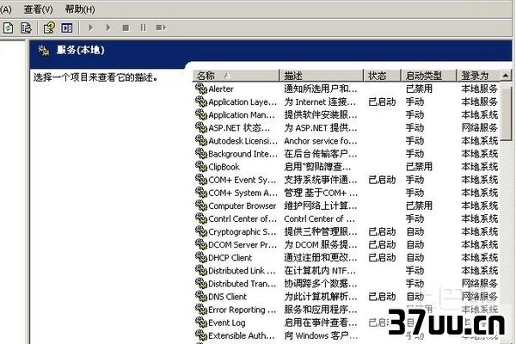Click the 在计算机内 NTF... description
Screen dimensions: 516x344
(320, 271)
